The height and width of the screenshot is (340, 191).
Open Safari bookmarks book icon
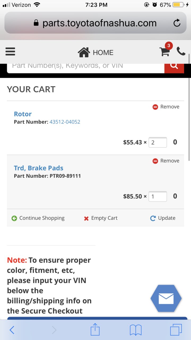click(x=136, y=330)
